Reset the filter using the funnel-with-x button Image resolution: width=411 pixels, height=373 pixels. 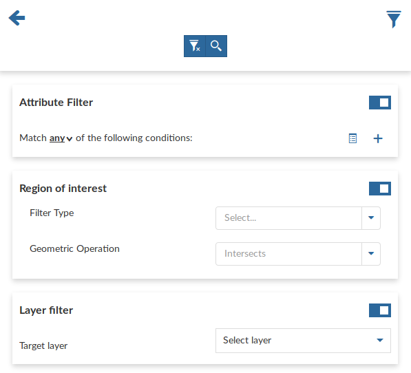pyautogui.click(x=195, y=46)
